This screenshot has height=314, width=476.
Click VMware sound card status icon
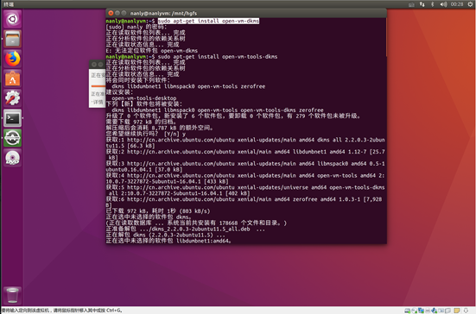pyautogui.click(x=435, y=311)
